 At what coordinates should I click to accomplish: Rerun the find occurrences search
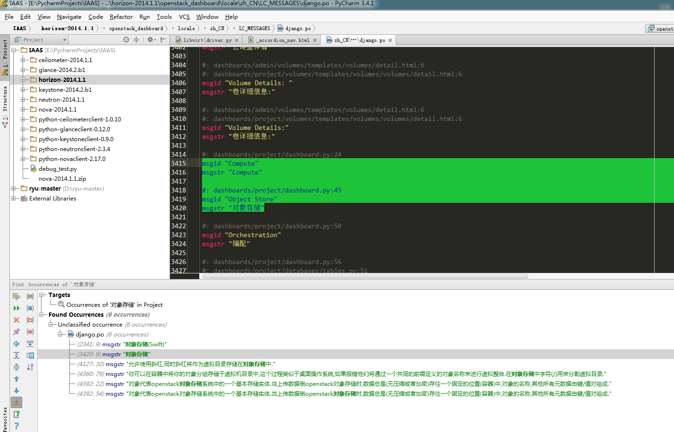[16, 308]
